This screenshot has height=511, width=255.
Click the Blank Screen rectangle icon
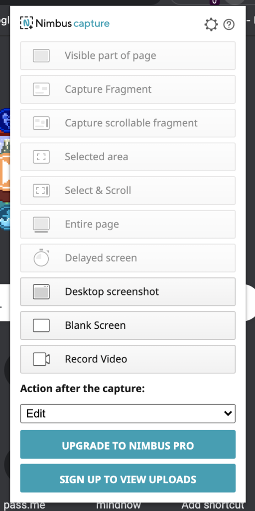(x=41, y=325)
